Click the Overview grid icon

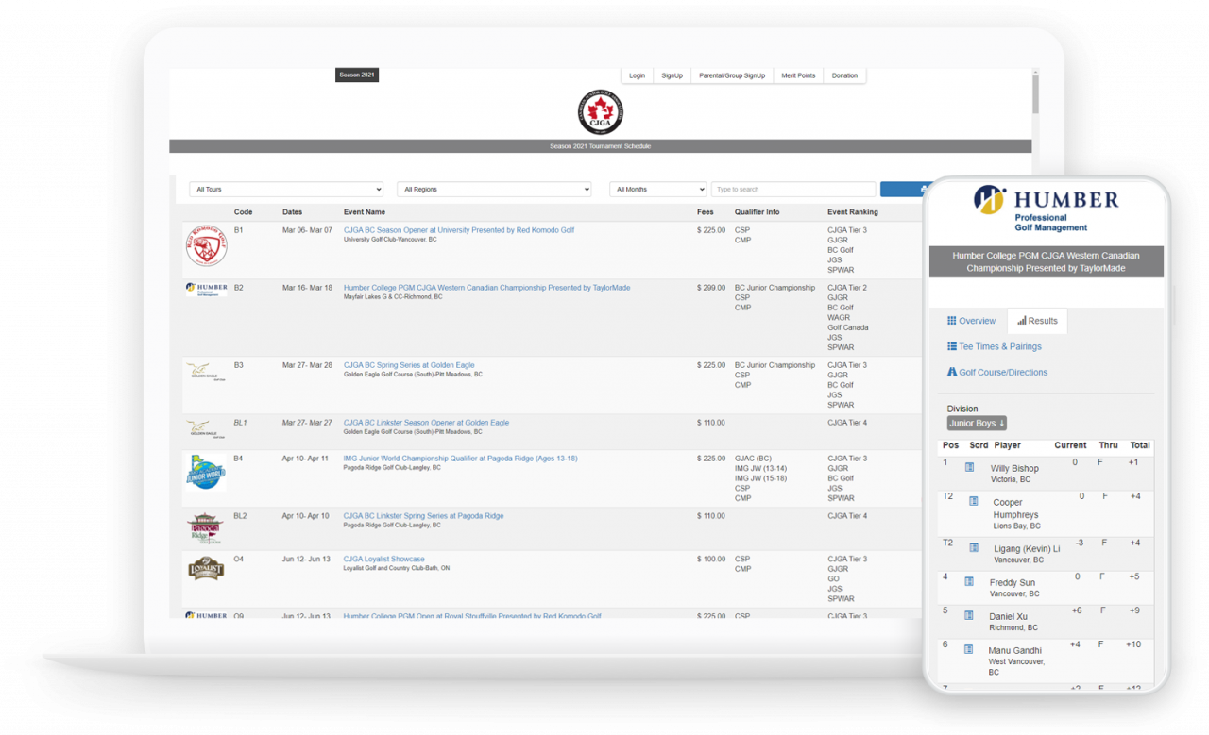coord(951,319)
